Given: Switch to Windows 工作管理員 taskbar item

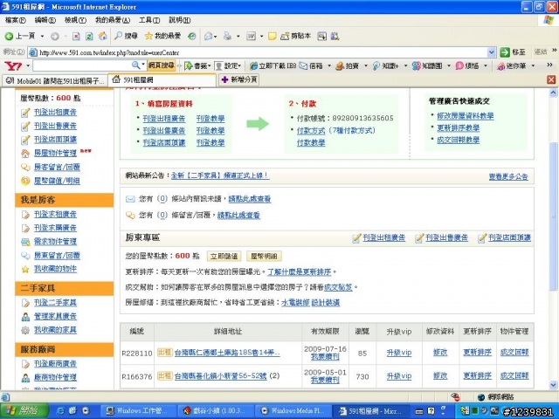Looking at the screenshot, I should [136, 411].
